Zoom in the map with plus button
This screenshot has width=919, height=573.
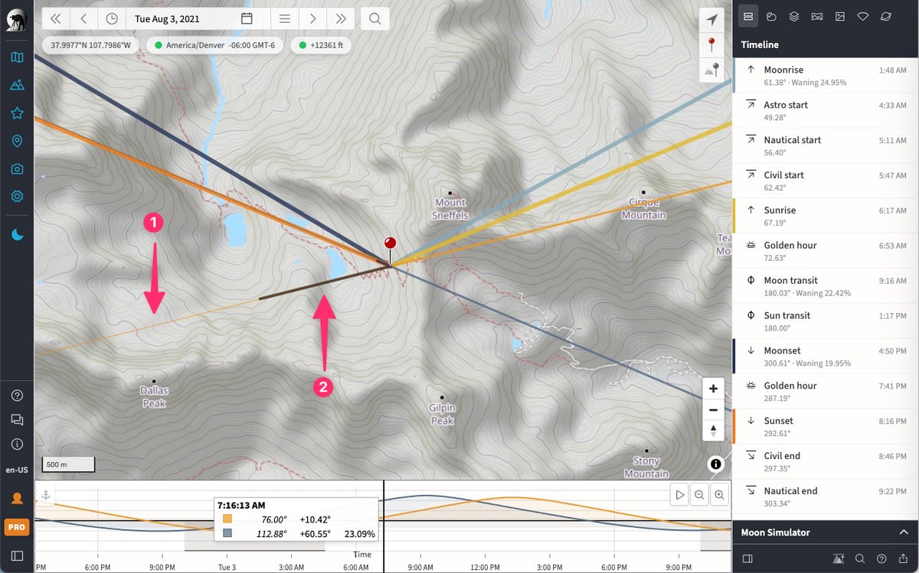[713, 389]
